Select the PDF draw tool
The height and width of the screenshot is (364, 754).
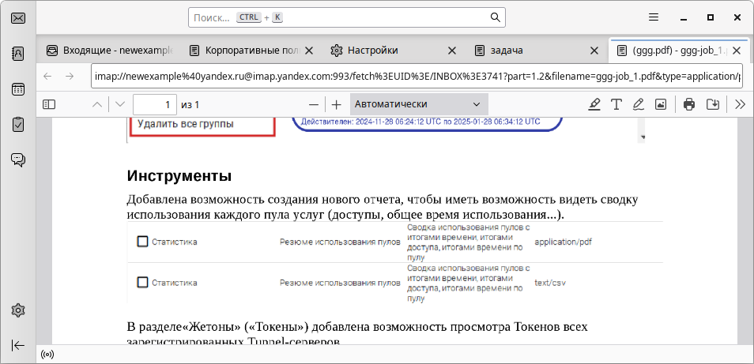(x=638, y=104)
